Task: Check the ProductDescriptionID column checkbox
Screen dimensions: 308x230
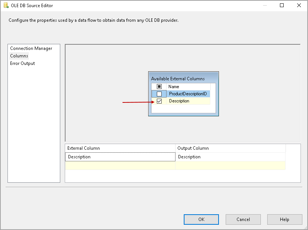Action: [x=159, y=94]
